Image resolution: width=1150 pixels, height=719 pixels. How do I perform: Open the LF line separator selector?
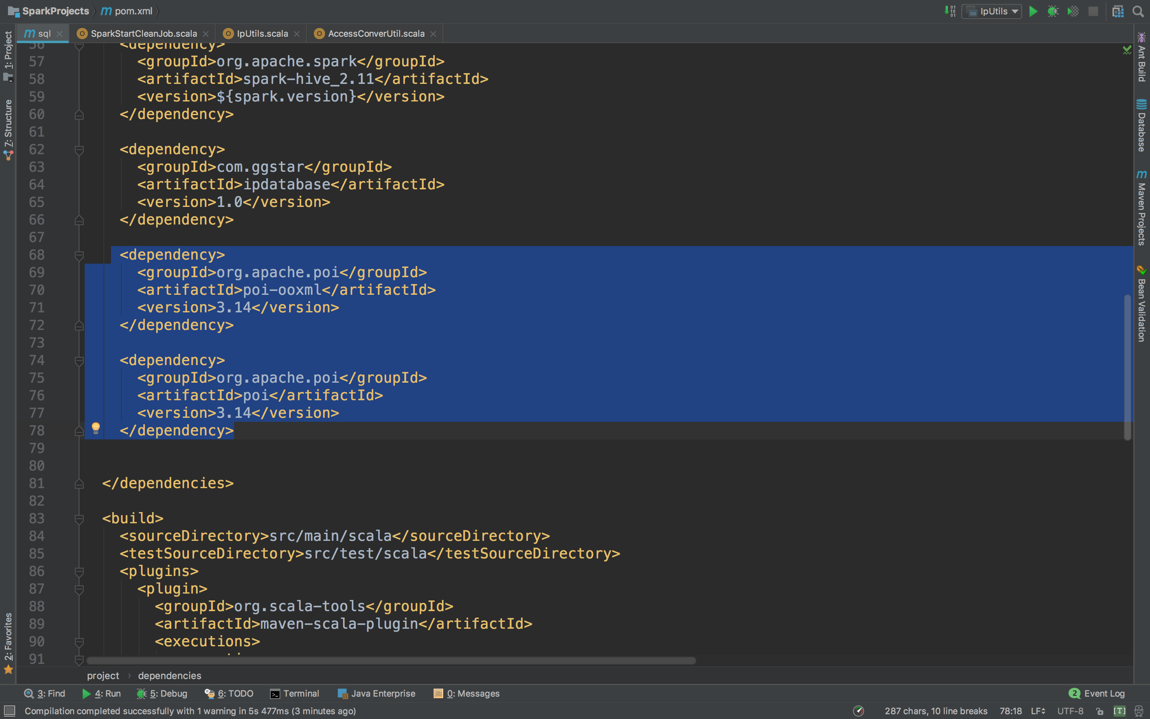click(1038, 711)
